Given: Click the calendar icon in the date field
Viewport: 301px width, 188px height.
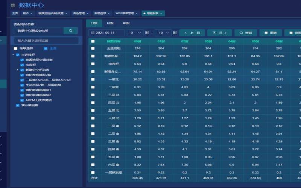Looking at the screenshot, I should 92,33.
